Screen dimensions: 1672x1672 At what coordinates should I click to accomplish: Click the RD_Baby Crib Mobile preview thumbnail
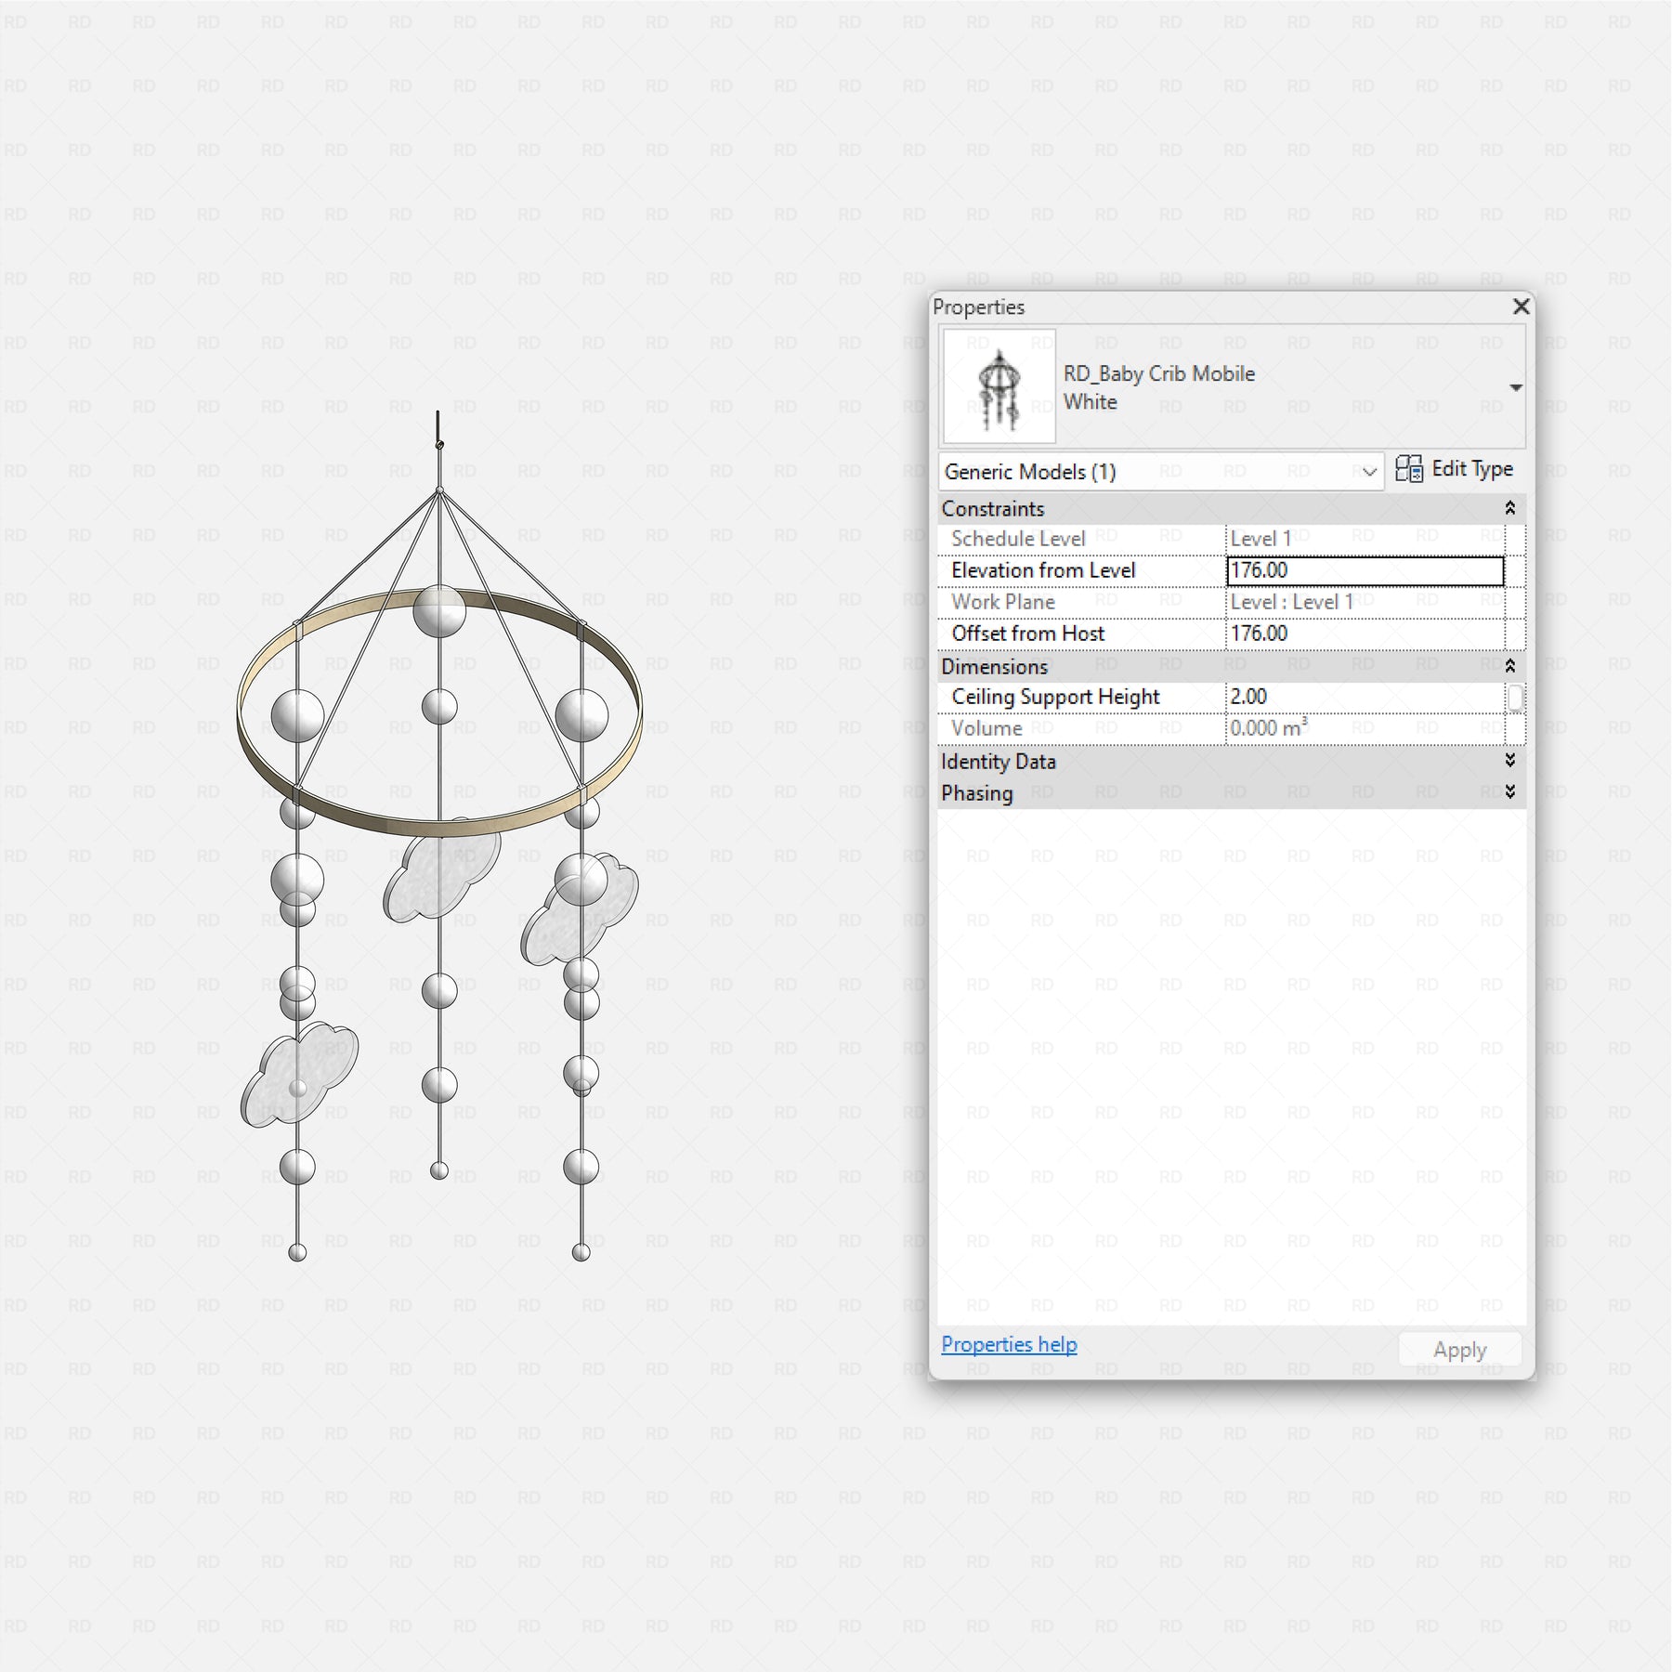(x=999, y=386)
